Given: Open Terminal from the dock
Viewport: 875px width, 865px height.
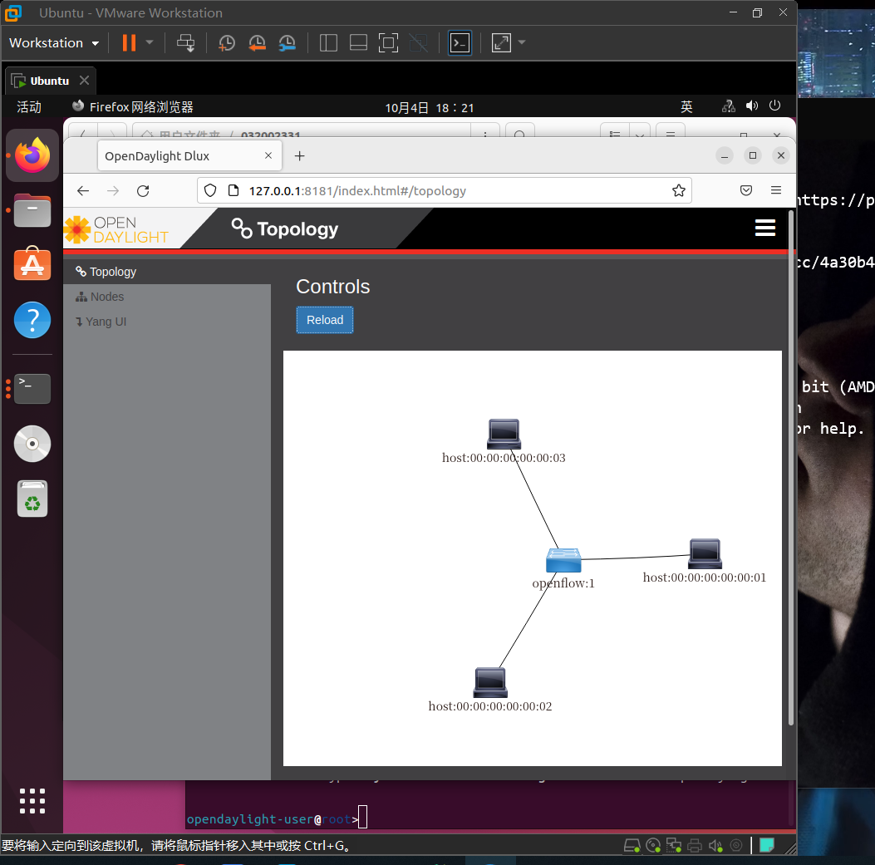Looking at the screenshot, I should [32, 388].
